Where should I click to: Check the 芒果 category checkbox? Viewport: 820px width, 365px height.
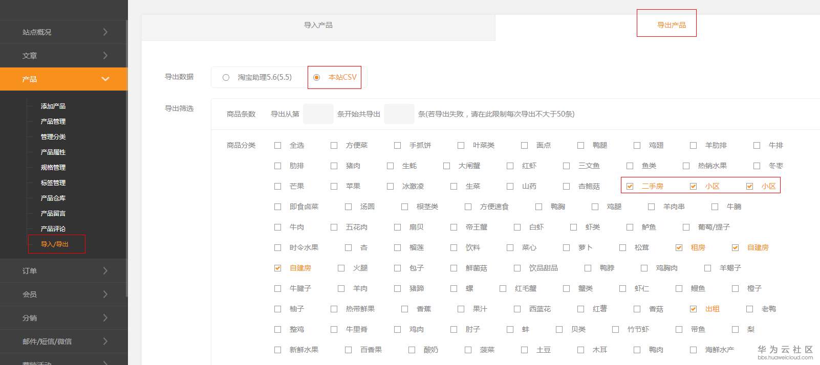277,186
